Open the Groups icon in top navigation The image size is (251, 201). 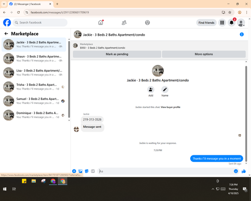tap(148, 23)
